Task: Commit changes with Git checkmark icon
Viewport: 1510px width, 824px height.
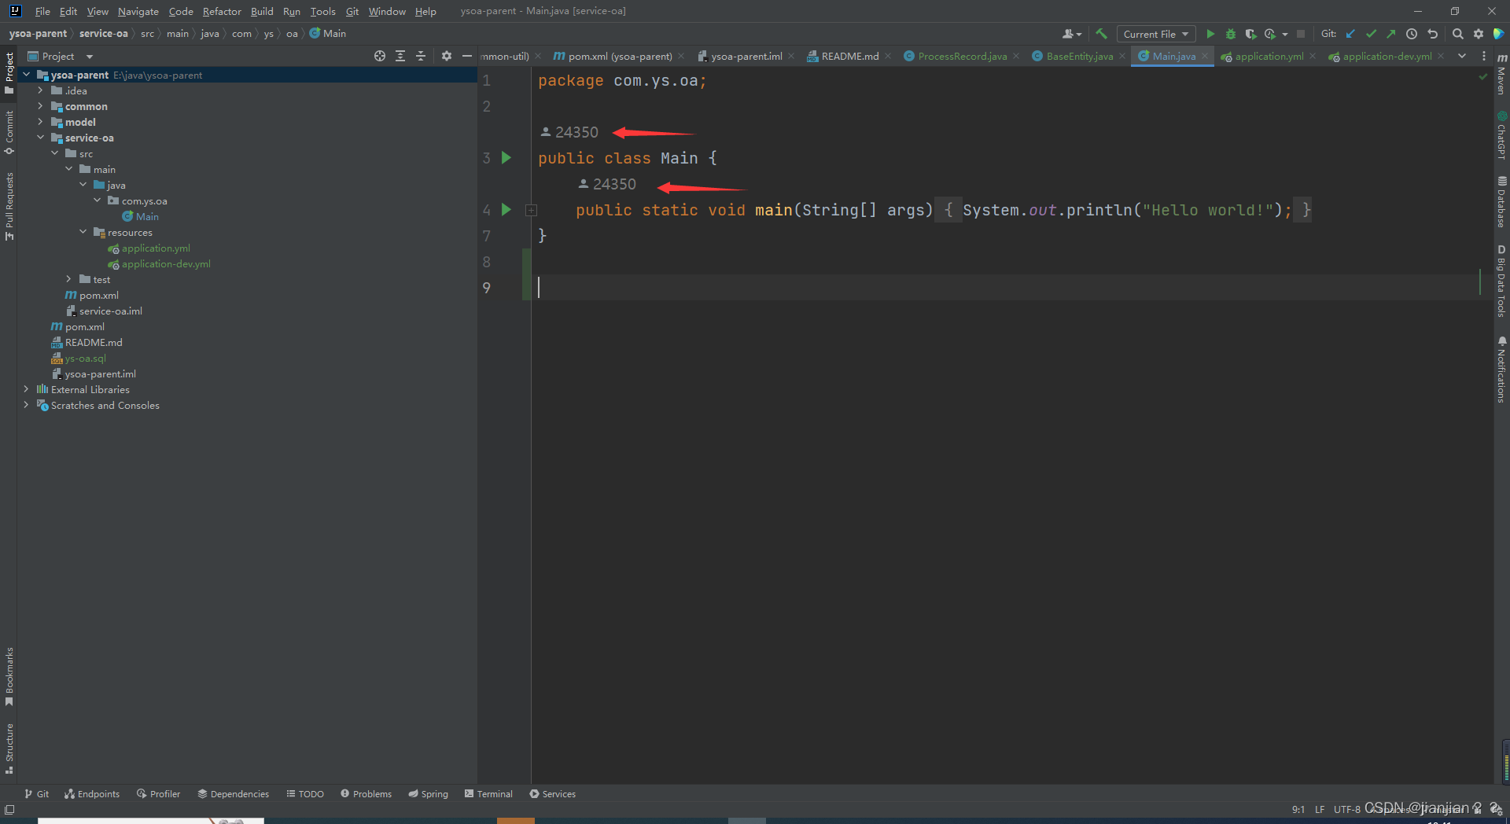Action: click(1371, 34)
